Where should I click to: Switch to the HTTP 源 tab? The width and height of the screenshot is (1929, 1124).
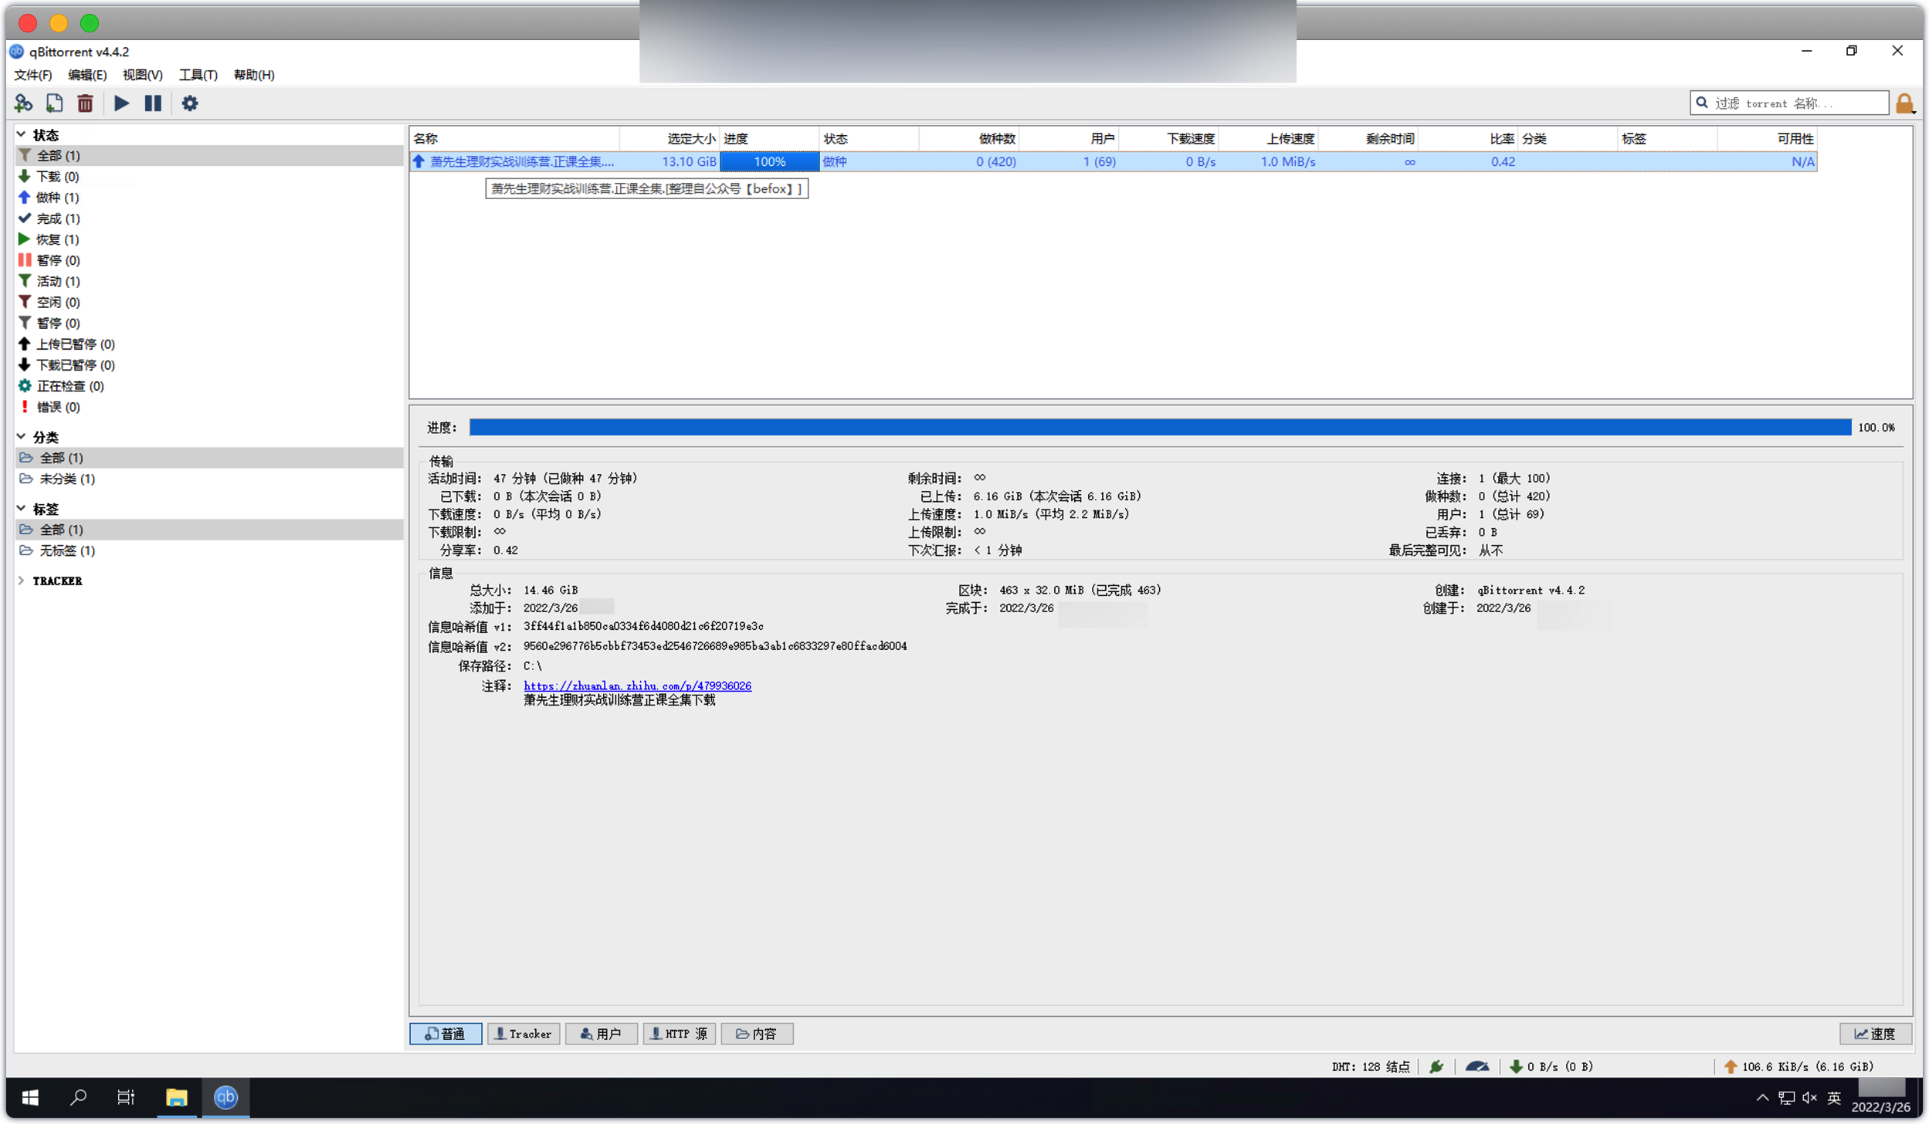click(680, 1034)
